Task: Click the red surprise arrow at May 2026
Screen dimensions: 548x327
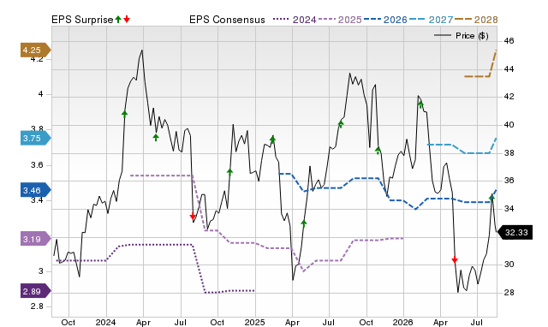Action: point(455,260)
